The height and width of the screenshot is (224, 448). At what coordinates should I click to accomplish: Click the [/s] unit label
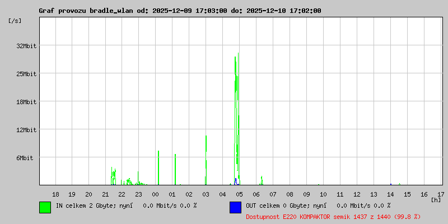[15, 21]
